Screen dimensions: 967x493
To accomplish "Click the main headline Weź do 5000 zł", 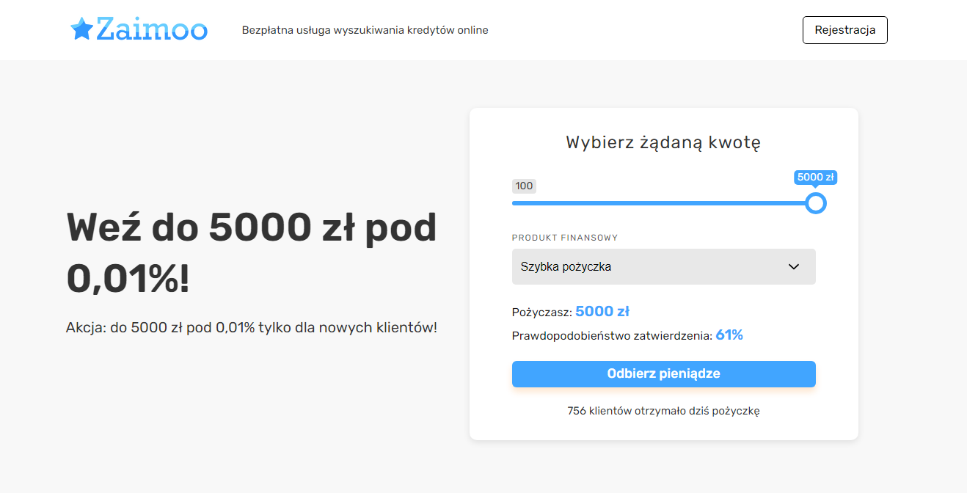I will [252, 254].
